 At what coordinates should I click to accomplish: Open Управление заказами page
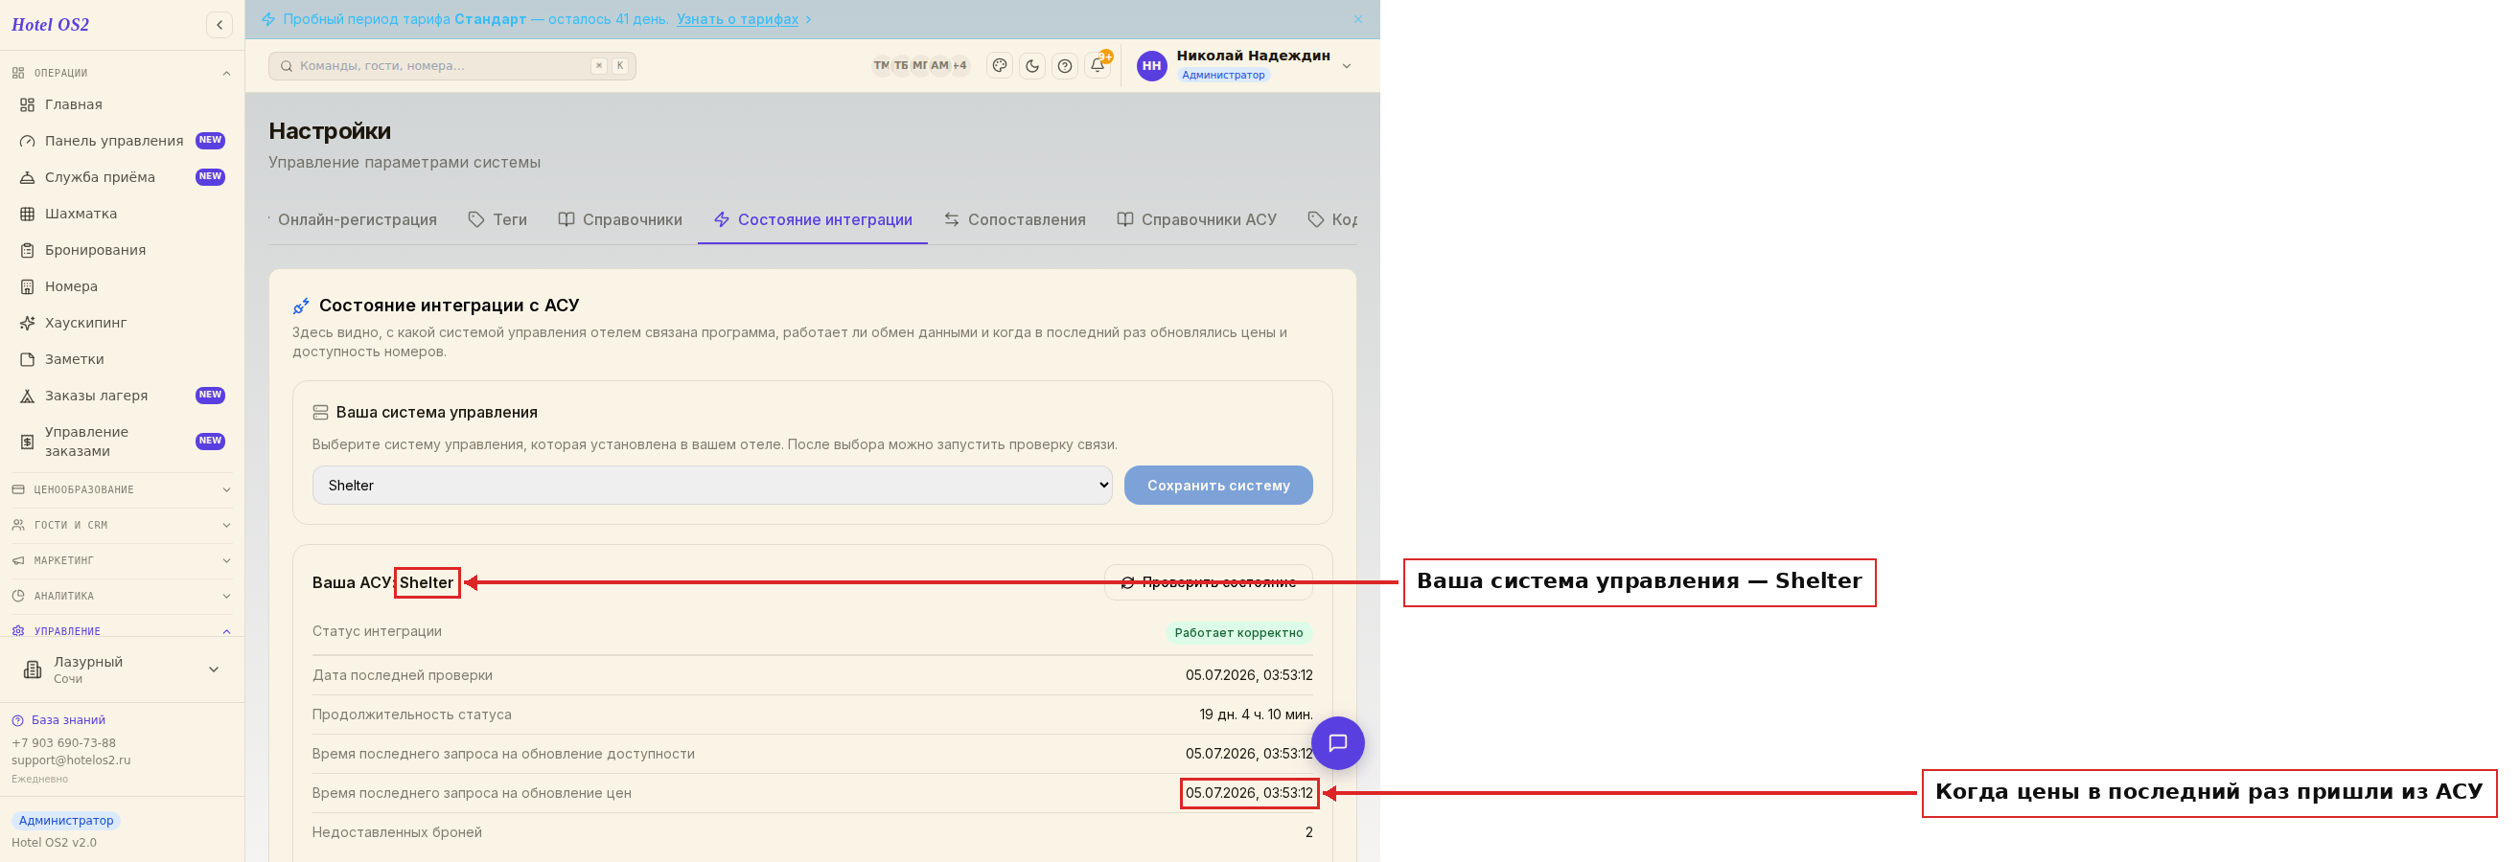[x=123, y=441]
